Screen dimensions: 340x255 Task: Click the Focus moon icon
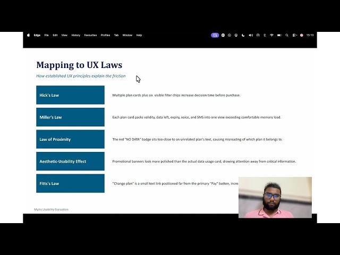tap(243, 35)
